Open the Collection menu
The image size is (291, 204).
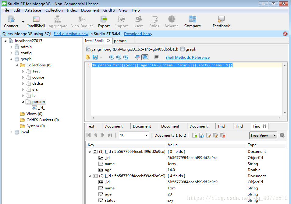54,10
